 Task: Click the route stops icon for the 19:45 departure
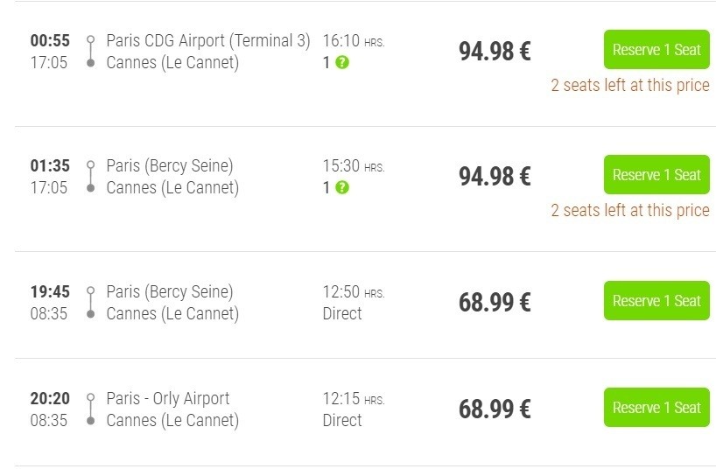pyautogui.click(x=90, y=303)
